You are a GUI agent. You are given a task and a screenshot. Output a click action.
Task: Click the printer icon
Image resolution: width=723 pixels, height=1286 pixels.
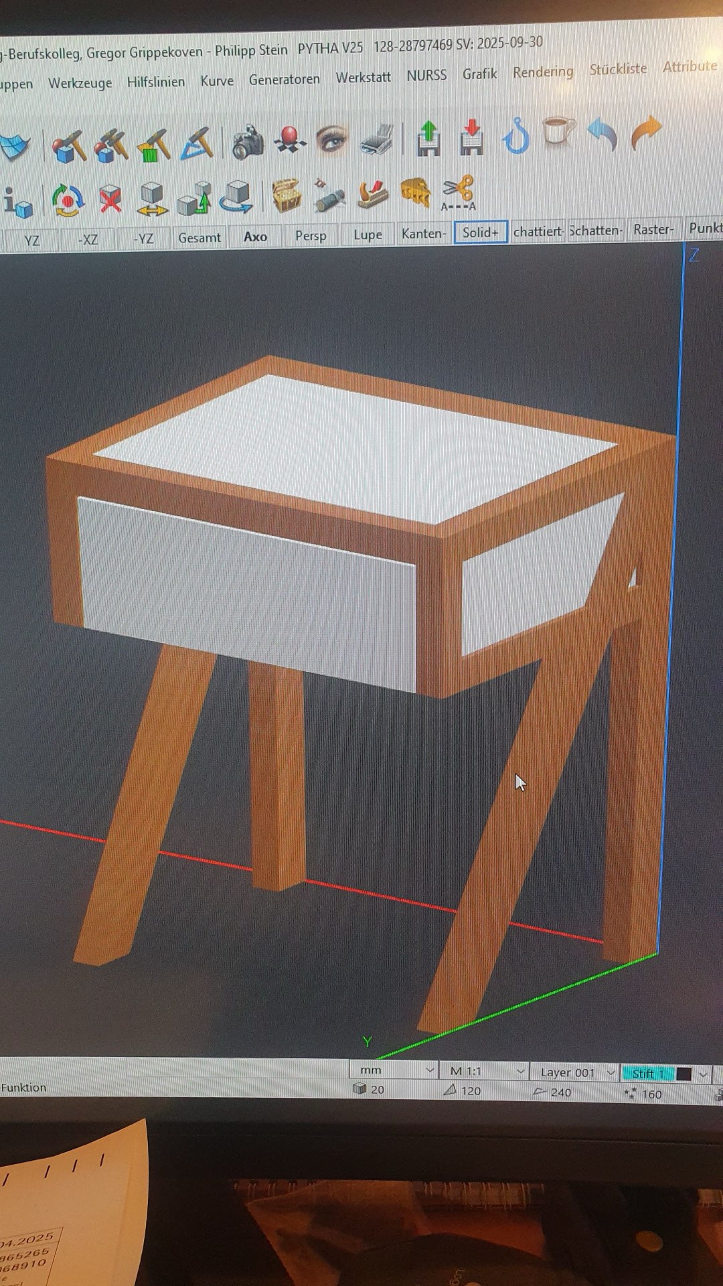[379, 139]
